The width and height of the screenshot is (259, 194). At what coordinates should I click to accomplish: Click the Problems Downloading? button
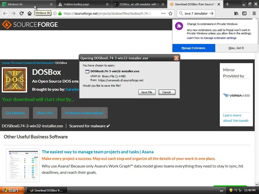click(84, 113)
